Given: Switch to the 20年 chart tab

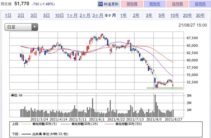Looking at the screenshot, I should tap(187, 15).
